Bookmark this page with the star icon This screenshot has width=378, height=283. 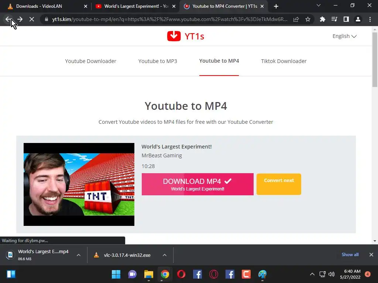(308, 19)
